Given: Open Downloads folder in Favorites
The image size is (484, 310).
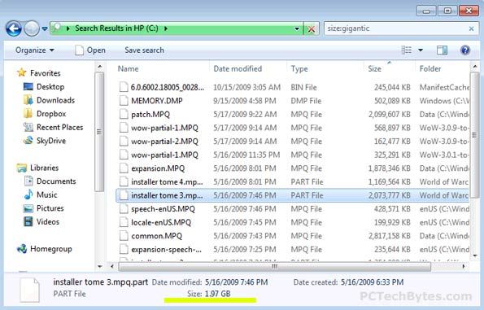Looking at the screenshot, I should click(49, 100).
